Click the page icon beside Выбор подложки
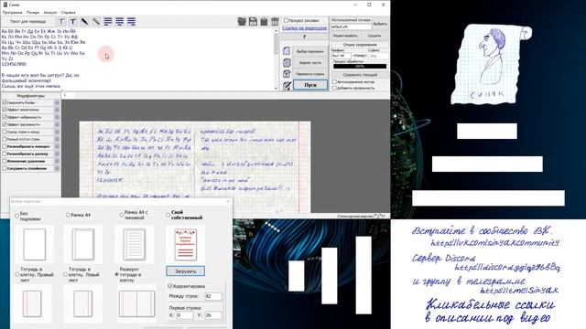 click(287, 51)
